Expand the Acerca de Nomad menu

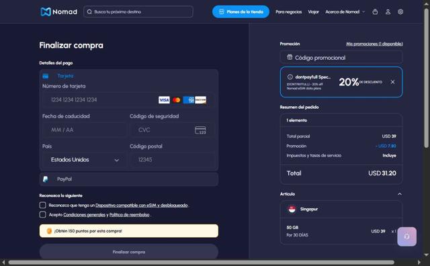(345, 12)
